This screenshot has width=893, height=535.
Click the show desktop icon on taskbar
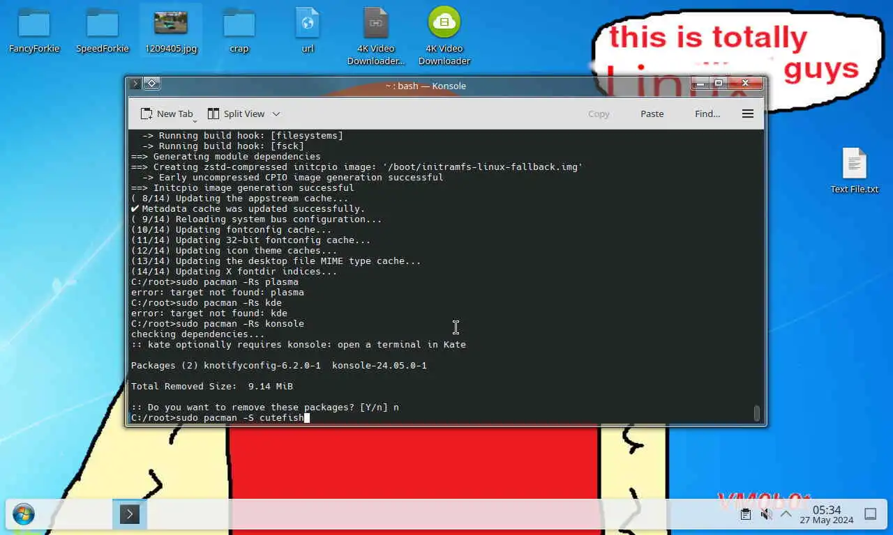pyautogui.click(x=871, y=515)
